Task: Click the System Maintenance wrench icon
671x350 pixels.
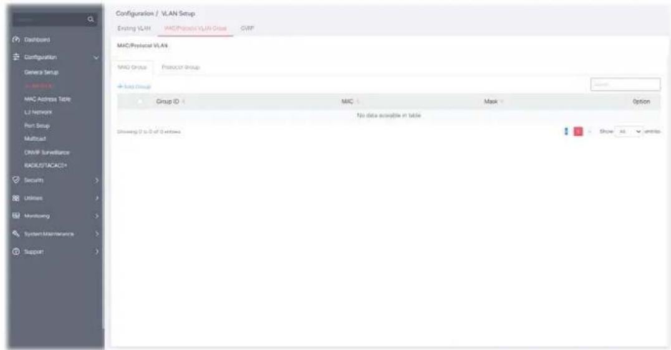Action: click(16, 234)
